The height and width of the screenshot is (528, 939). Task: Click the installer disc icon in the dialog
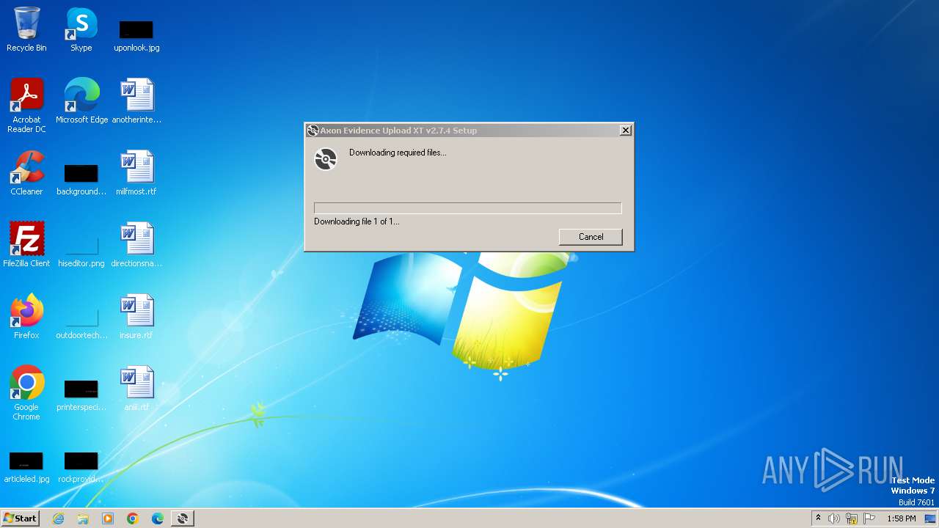326,159
